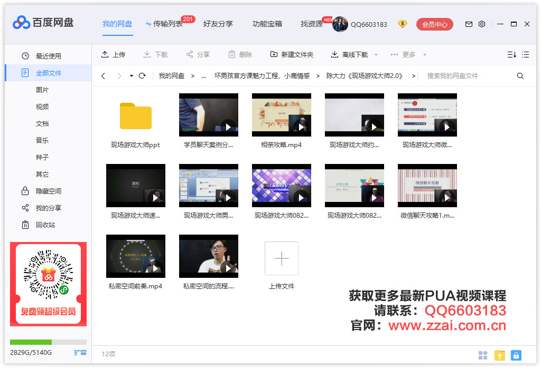Image resolution: width=541 pixels, height=368 pixels.
Task: Click the 上传 upload toolbar button
Action: [113, 54]
